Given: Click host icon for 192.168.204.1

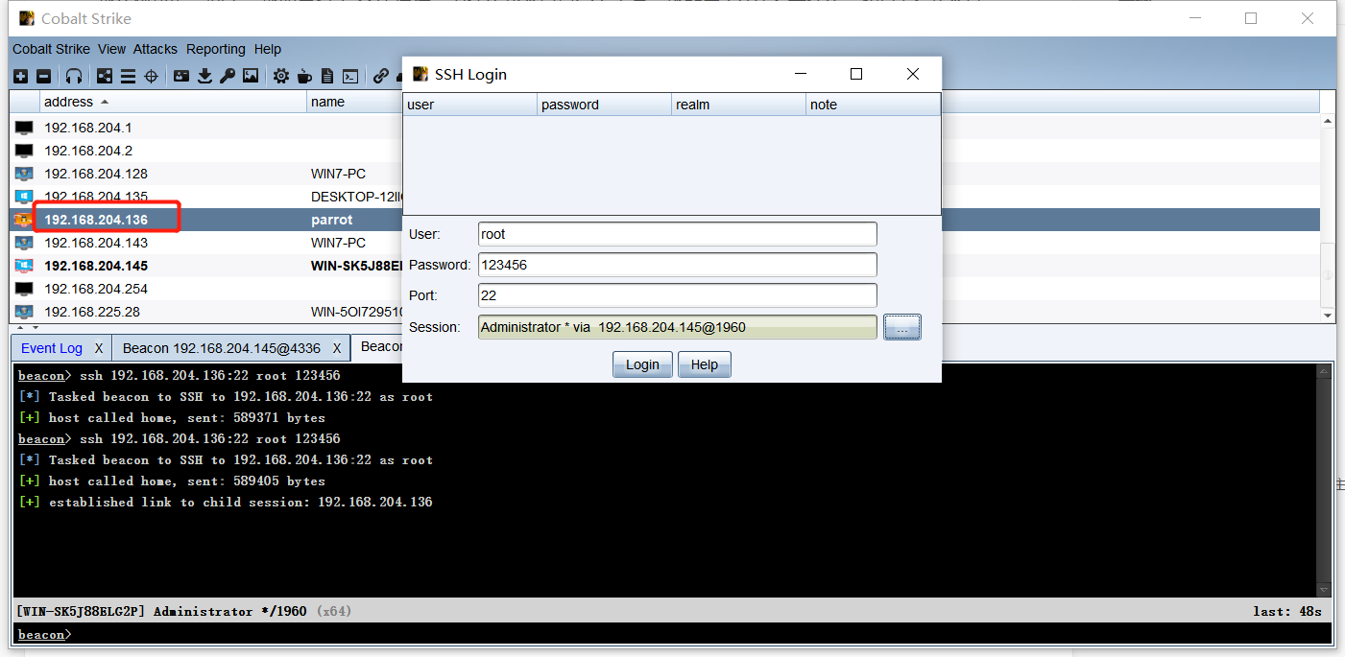Looking at the screenshot, I should tap(24, 128).
